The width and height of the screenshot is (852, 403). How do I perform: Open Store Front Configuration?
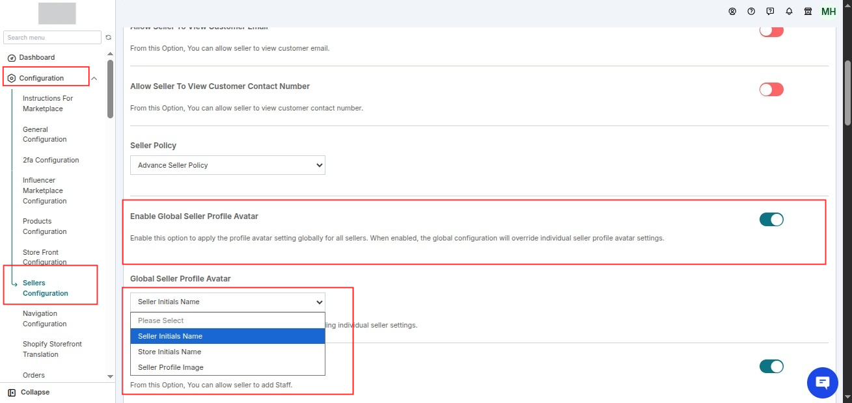[x=45, y=257]
